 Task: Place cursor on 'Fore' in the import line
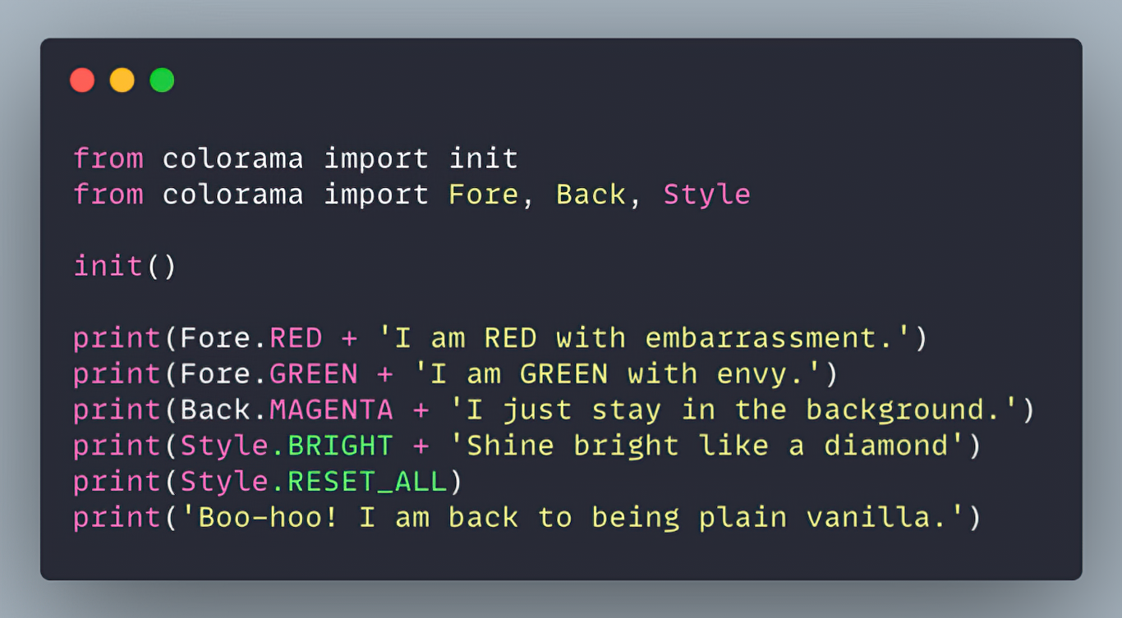click(x=483, y=195)
